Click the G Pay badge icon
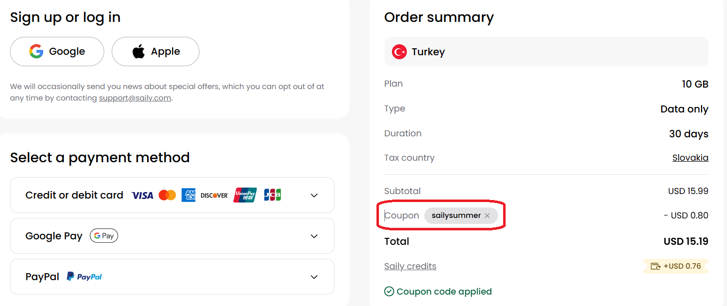The height and width of the screenshot is (306, 727). (104, 236)
